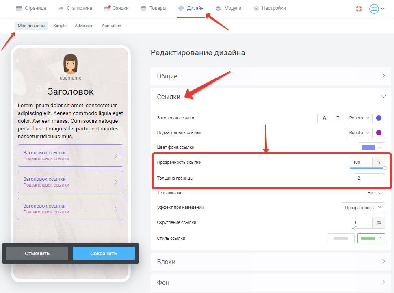Viewport: 394px width, 293px height.
Task: Expand the account menu arrow
Action: click(x=383, y=9)
